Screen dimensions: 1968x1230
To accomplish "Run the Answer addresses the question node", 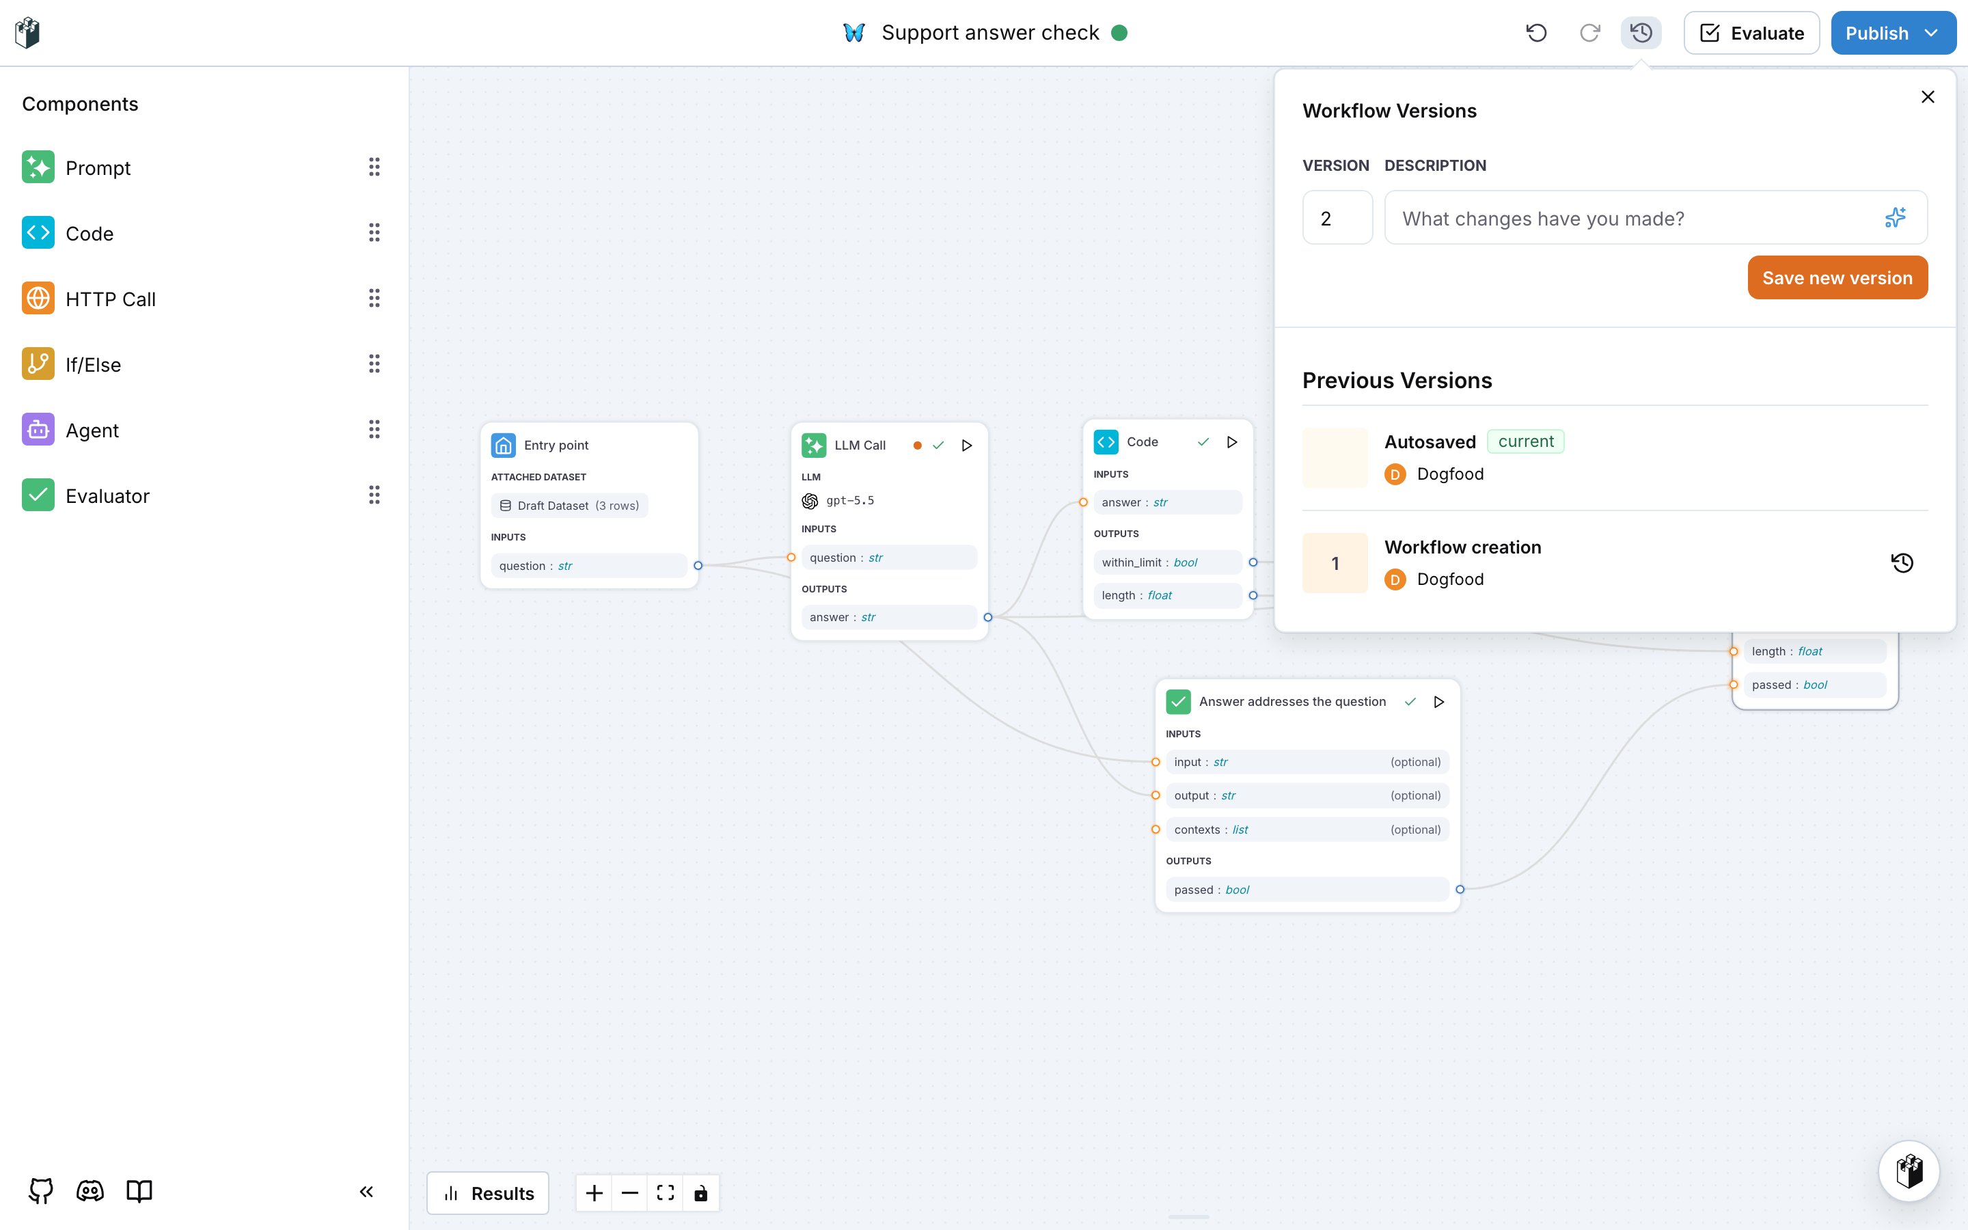I will (x=1438, y=701).
